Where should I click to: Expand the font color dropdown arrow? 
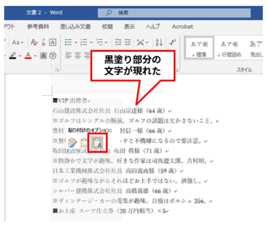click(36, 55)
